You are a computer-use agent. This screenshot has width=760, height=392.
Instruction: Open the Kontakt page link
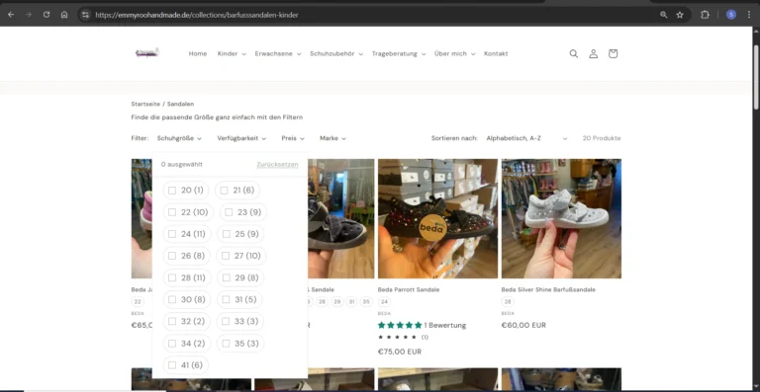pos(496,53)
